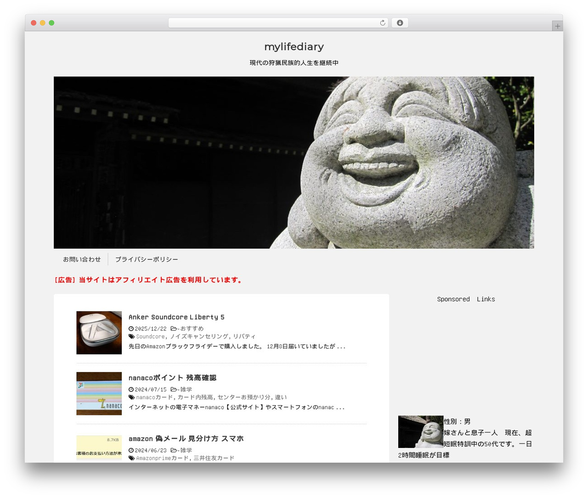Click folder icon on amazon 偽メール post
Viewport: 588px width, 498px height.
click(x=174, y=450)
